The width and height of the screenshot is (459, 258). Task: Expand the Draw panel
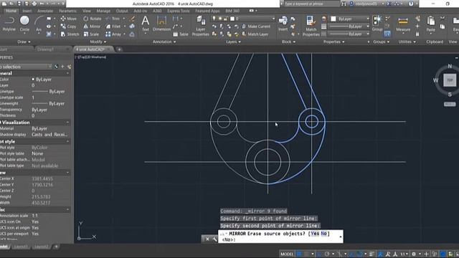tap(24, 42)
